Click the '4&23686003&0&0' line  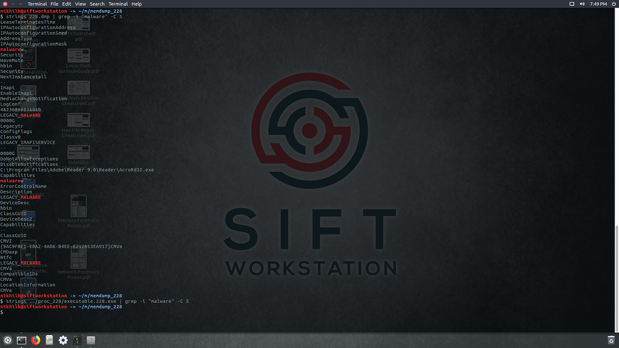20,110
